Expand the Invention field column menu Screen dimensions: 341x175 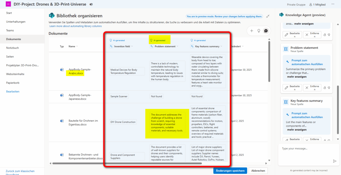point(132,46)
